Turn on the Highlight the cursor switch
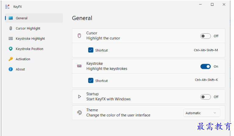Viewport: 234px width, 136px height. click(205, 36)
